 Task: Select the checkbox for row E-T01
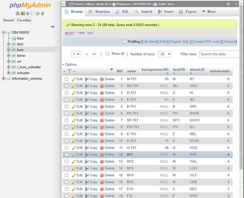[x=67, y=100]
